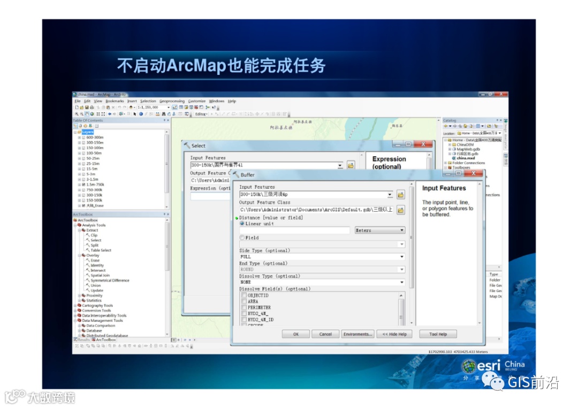Open the Selection menu

[148, 101]
